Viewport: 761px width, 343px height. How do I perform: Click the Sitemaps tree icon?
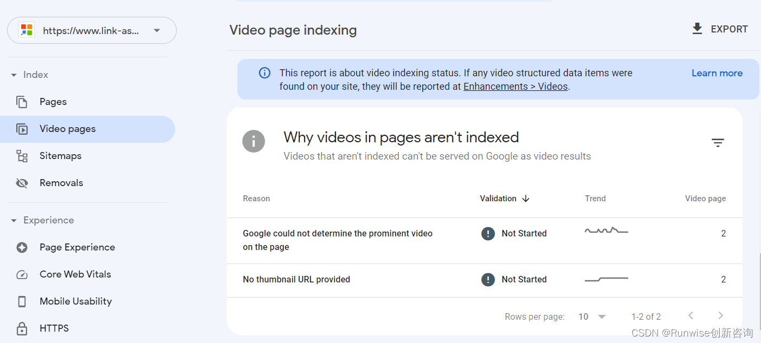pos(22,156)
